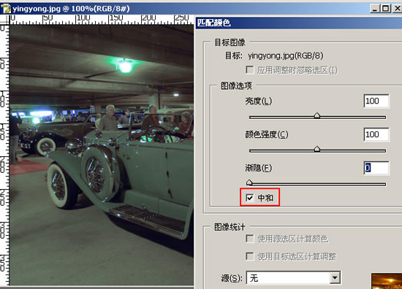Image resolution: width=402 pixels, height=289 pixels.
Task: Maximize the yingyong.jpg document window
Action: point(385,9)
